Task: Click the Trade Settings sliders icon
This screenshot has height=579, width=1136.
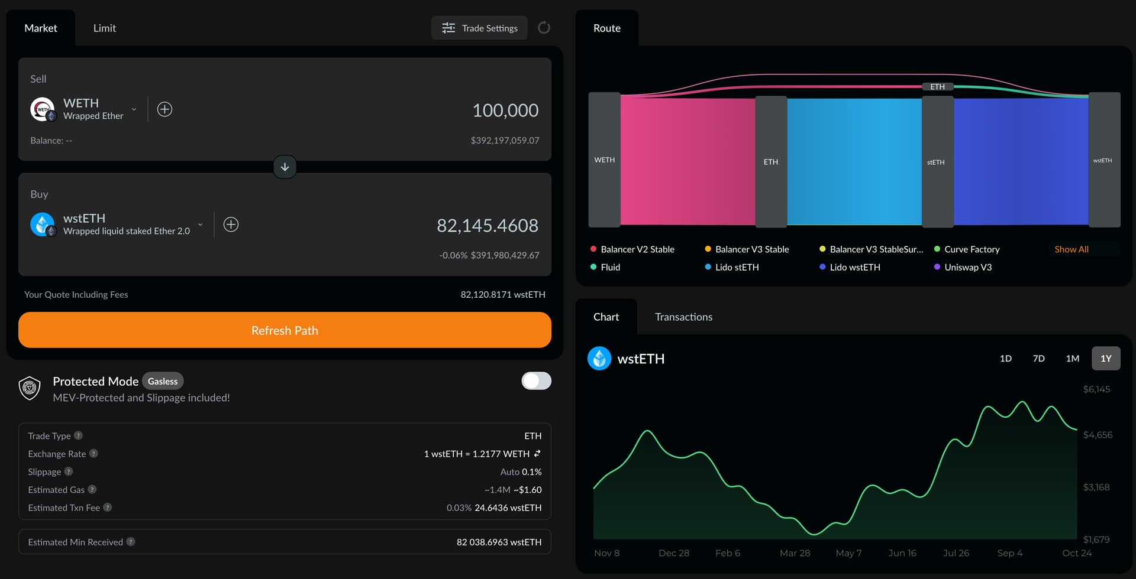Action: coord(448,28)
